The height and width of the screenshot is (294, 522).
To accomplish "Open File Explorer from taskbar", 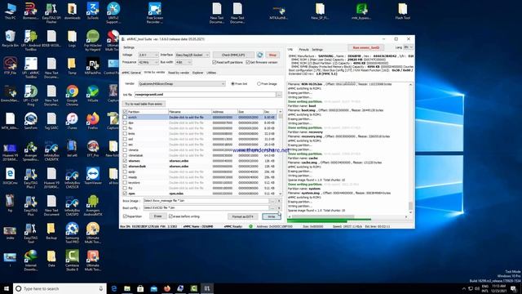I will [x=127, y=288].
